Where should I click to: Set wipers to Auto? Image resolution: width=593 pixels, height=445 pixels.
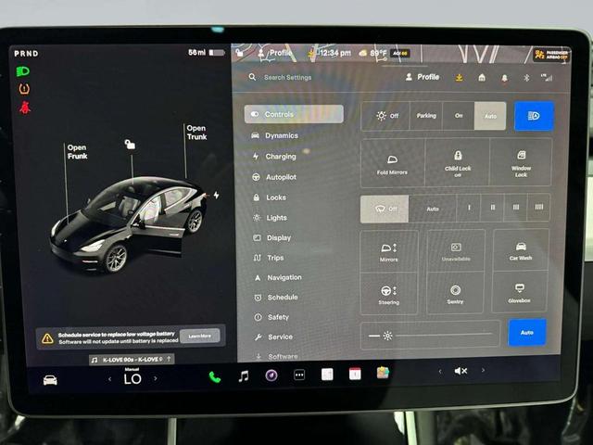433,209
